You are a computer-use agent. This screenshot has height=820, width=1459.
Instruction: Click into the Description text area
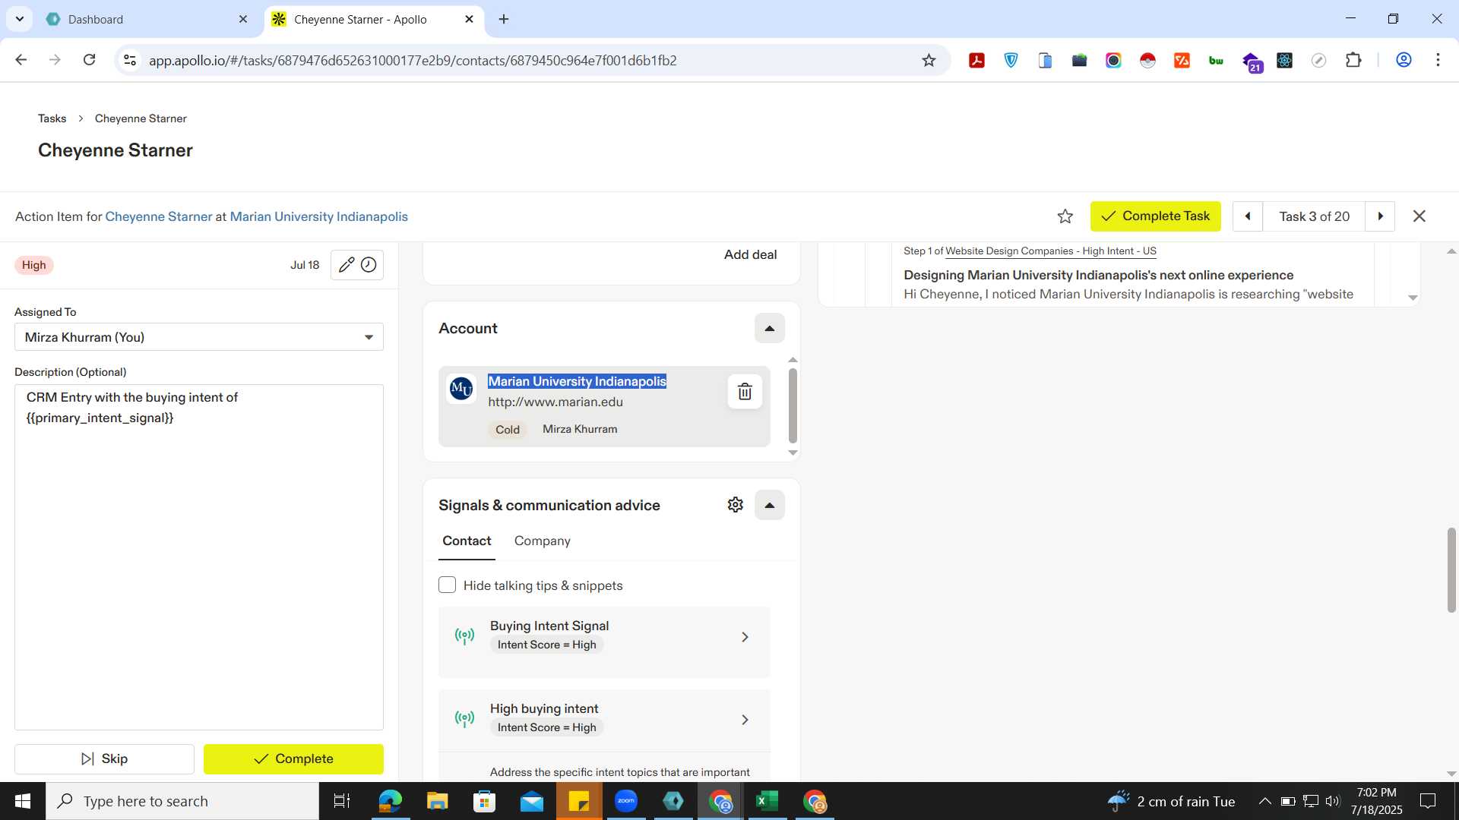(x=199, y=557)
